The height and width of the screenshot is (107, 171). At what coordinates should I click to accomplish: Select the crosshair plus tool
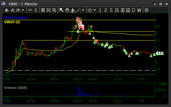(x=73, y=10)
